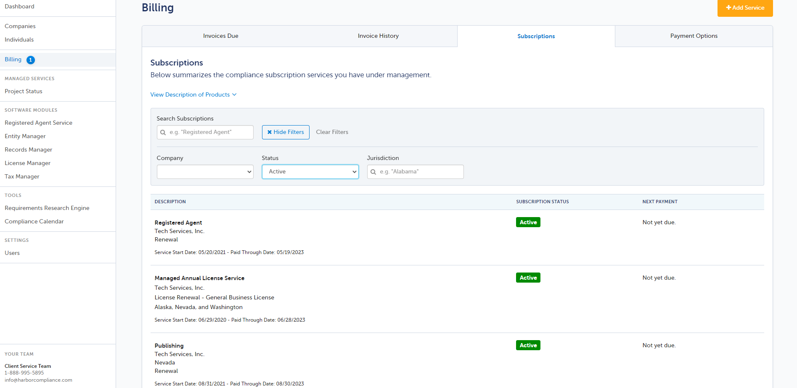Type in the Jurisdiction search field
Screen dimensions: 797x388
pyautogui.click(x=419, y=172)
